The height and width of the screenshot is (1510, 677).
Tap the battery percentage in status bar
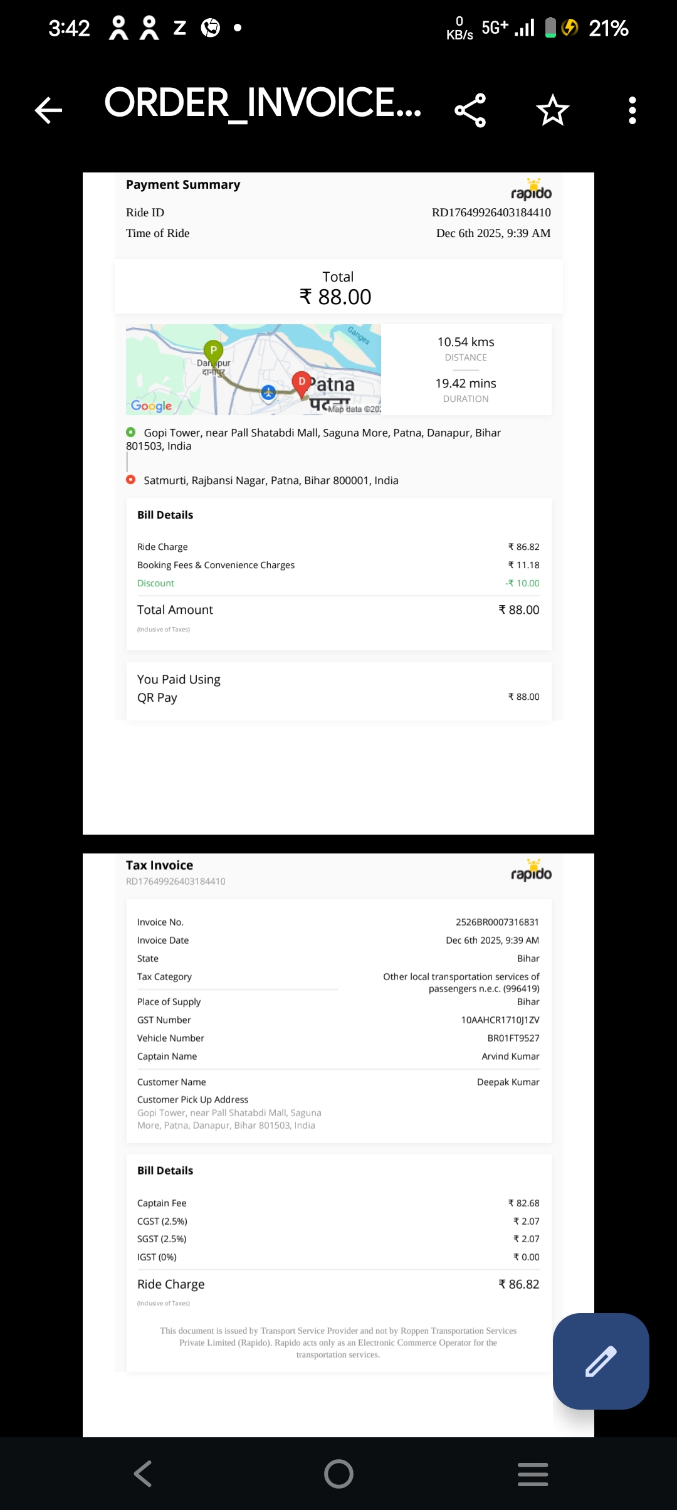click(608, 28)
